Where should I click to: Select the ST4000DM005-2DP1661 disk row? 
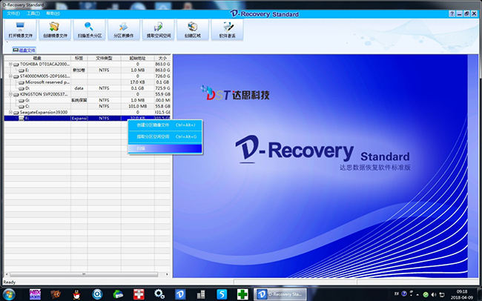(88, 76)
